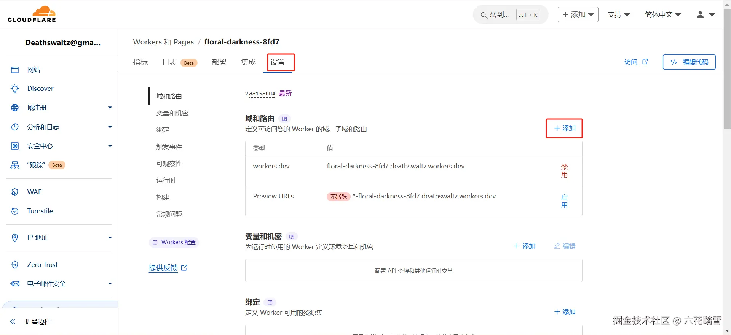Expand the 域注册 sidebar menu arrow

pos(110,108)
